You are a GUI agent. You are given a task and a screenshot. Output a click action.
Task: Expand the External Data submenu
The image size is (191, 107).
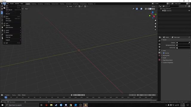tap(12, 35)
